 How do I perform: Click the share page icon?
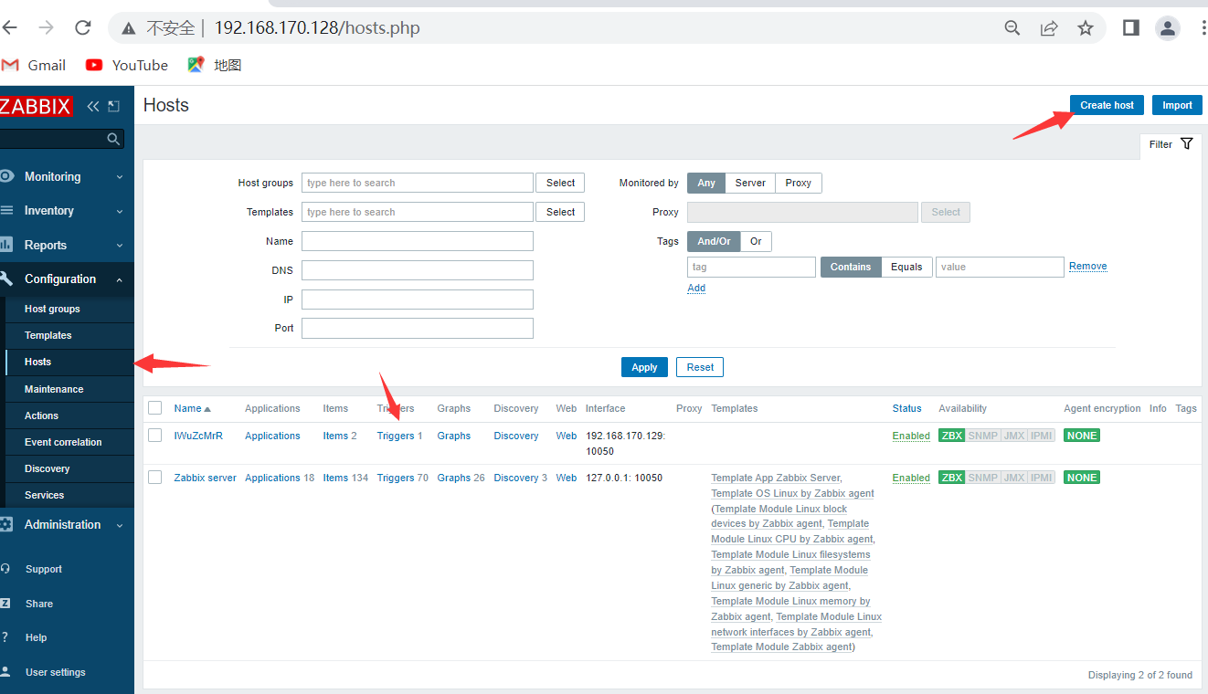pos(1049,28)
